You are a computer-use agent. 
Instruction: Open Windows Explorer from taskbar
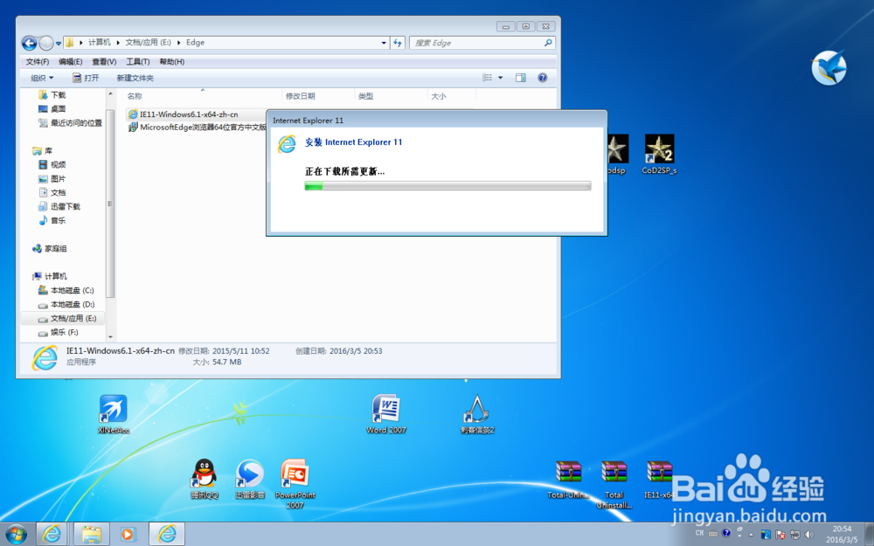(x=92, y=535)
